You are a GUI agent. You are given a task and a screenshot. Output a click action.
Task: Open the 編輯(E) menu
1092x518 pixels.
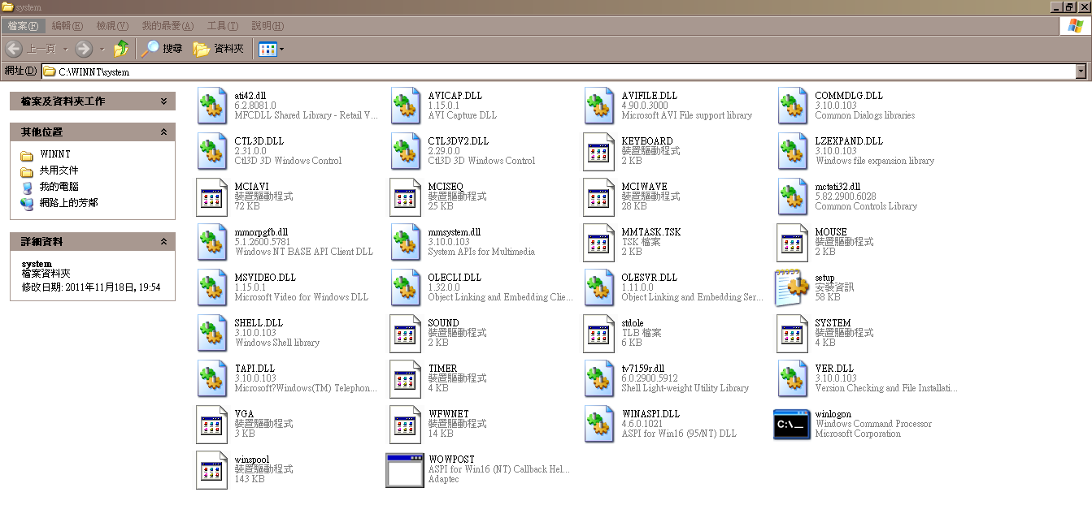(x=67, y=26)
